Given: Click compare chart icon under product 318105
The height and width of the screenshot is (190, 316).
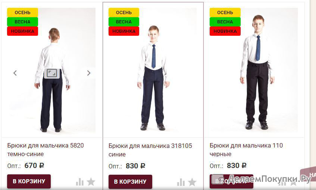Looking at the screenshot, I should click(x=181, y=182).
